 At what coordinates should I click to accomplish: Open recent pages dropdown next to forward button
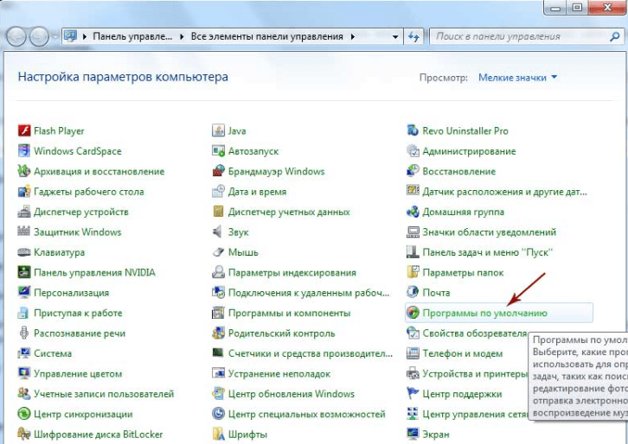coord(55,37)
